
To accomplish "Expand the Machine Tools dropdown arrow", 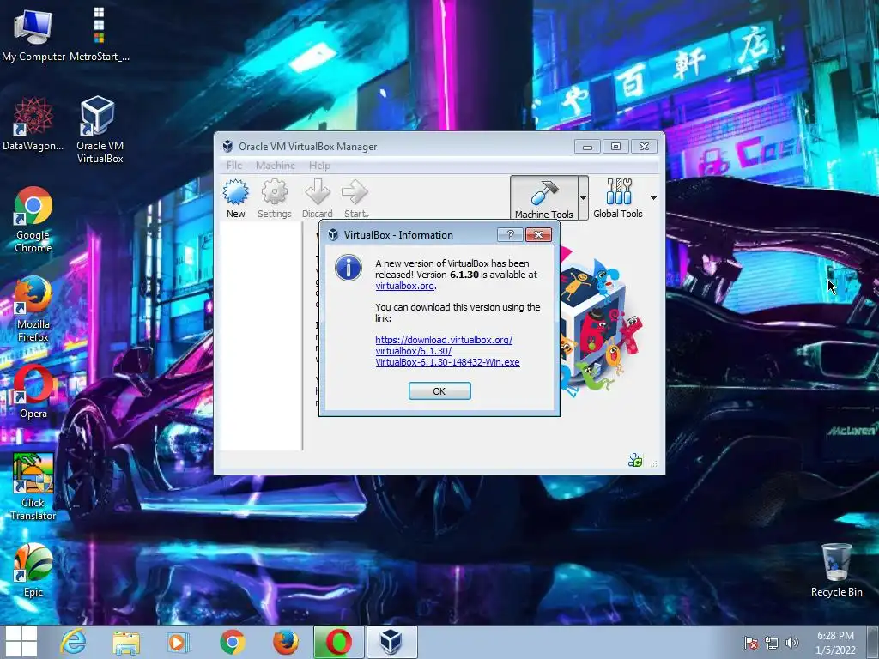I will pyautogui.click(x=583, y=198).
